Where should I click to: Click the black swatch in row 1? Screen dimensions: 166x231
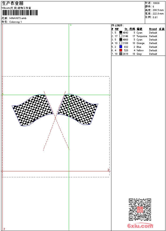pyautogui.click(x=121, y=33)
